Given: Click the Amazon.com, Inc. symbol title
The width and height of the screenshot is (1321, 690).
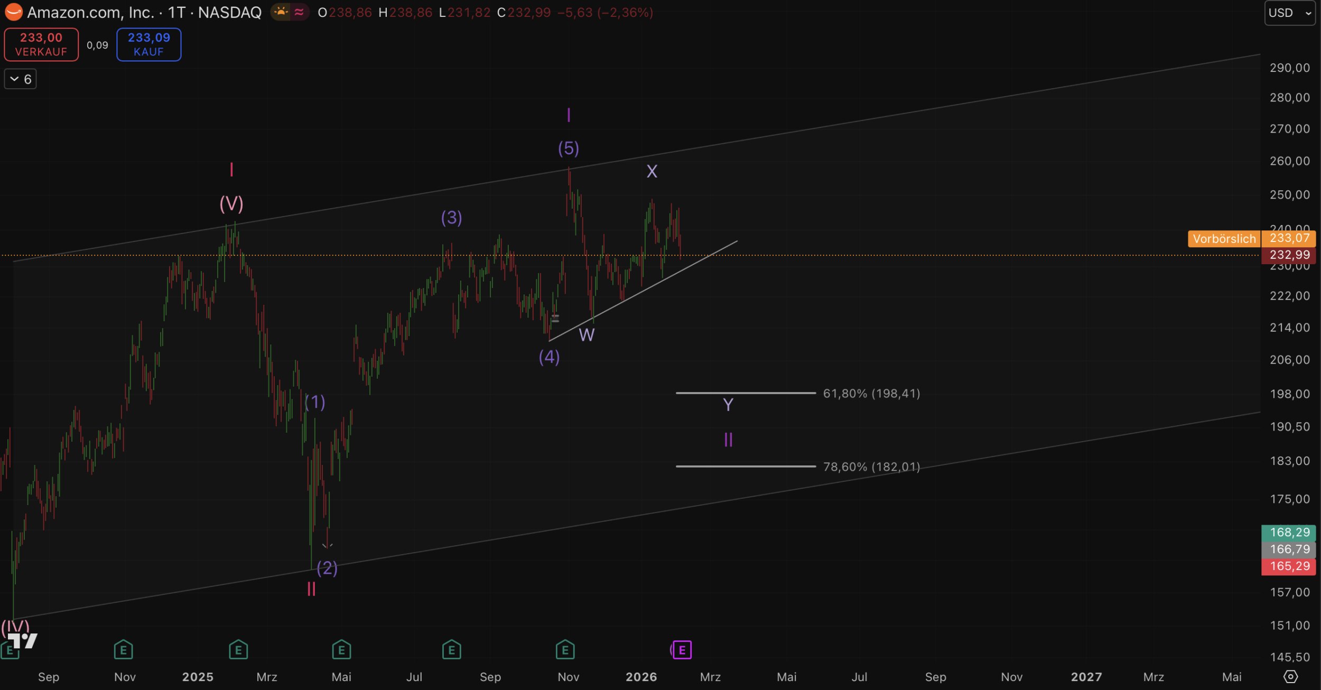Looking at the screenshot, I should 90,12.
